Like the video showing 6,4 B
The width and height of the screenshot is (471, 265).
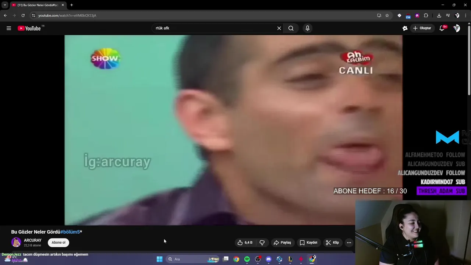245,243
